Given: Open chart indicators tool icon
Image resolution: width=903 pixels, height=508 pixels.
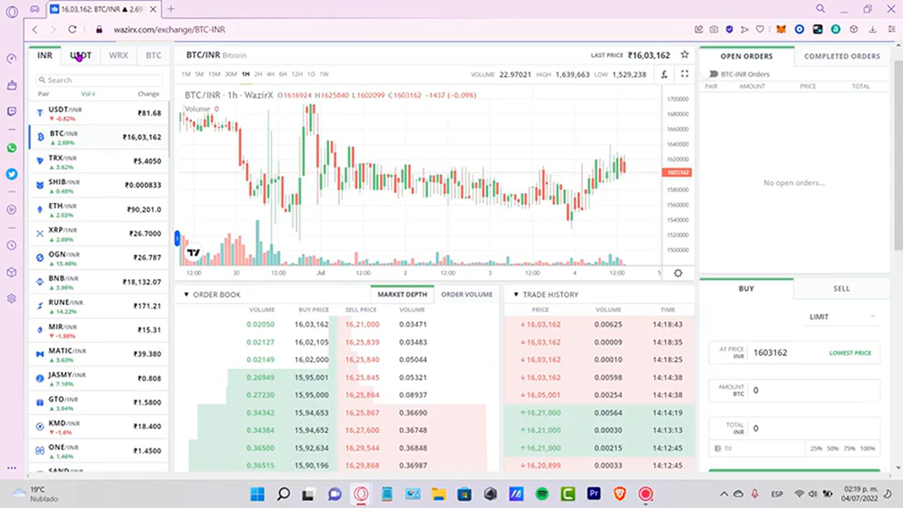Looking at the screenshot, I should [664, 74].
